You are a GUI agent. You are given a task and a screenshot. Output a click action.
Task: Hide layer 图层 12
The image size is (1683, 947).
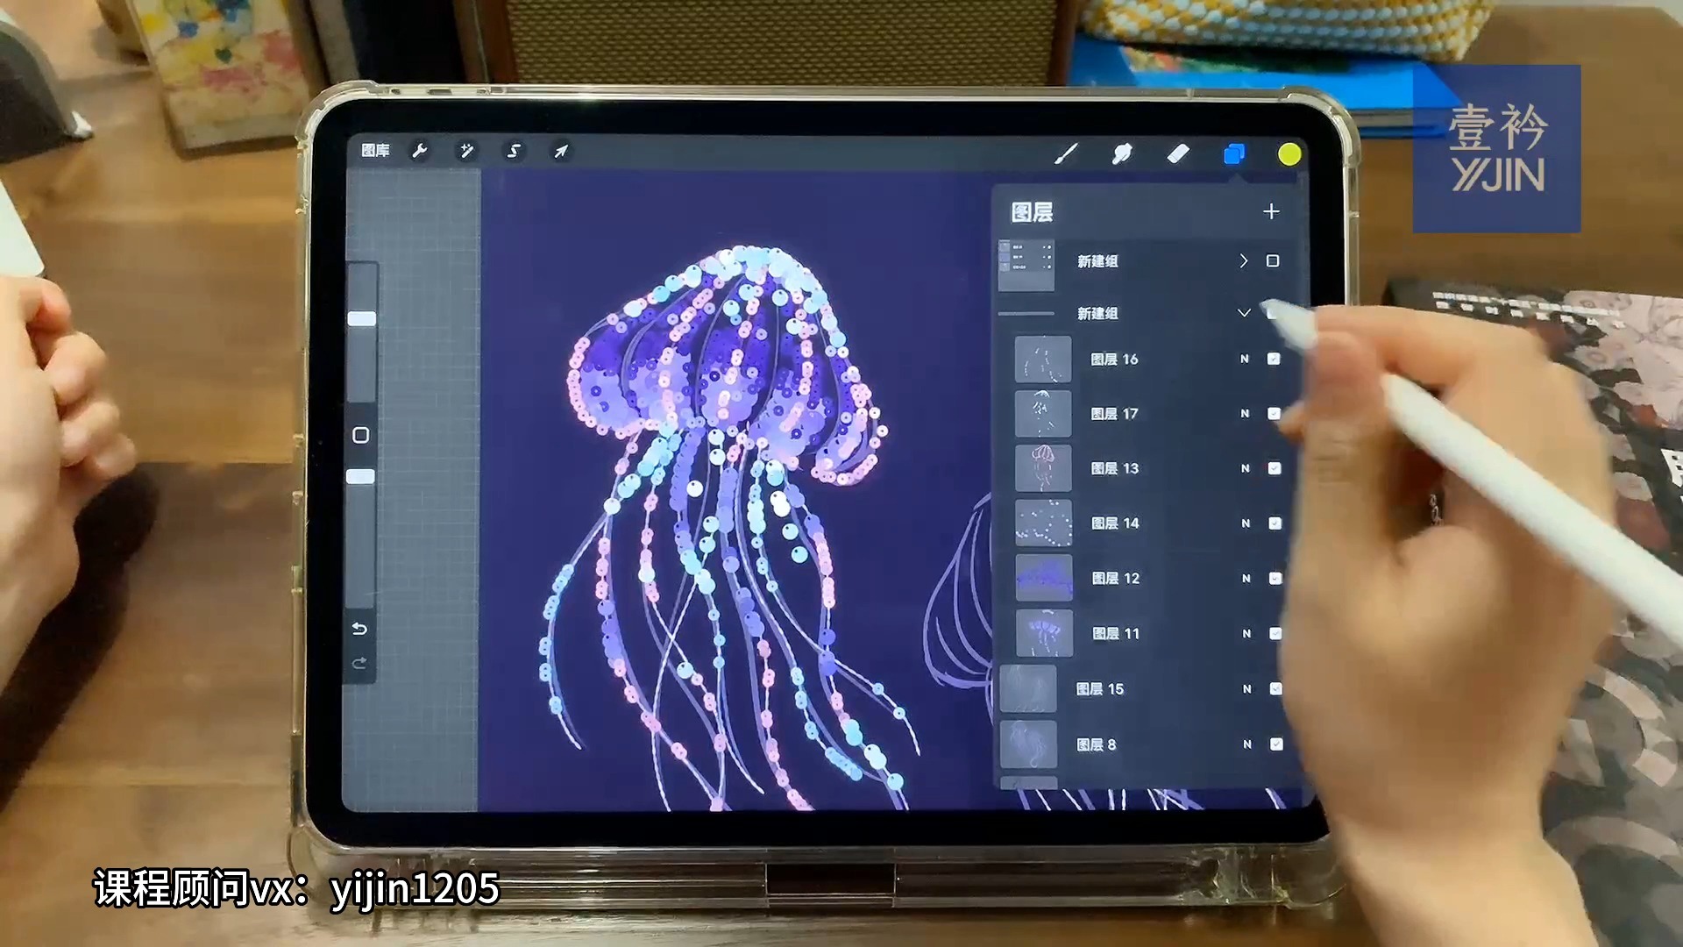pyautogui.click(x=1274, y=578)
